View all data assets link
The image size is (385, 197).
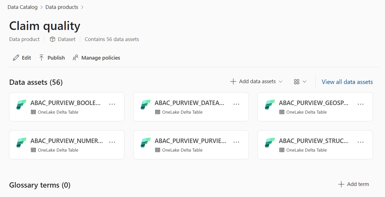347,82
